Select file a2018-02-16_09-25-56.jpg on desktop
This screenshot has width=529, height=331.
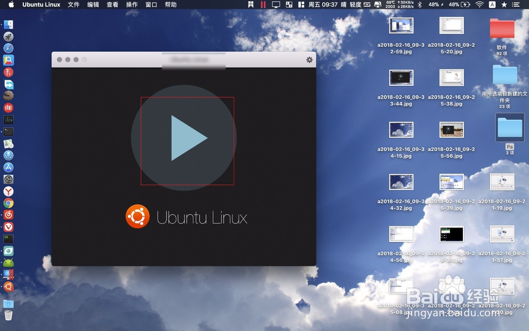point(451,130)
